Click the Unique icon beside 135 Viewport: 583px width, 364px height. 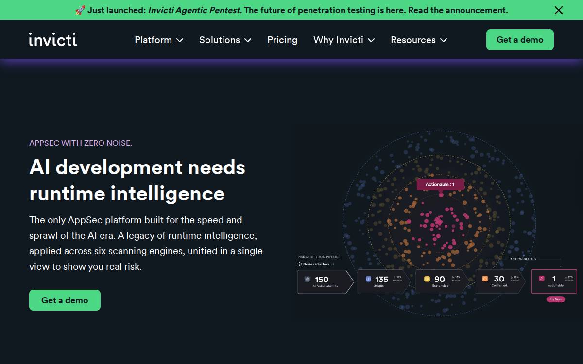point(368,279)
